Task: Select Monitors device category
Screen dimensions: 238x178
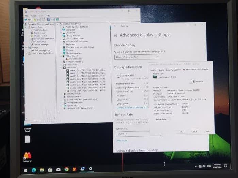Action: click(x=70, y=50)
